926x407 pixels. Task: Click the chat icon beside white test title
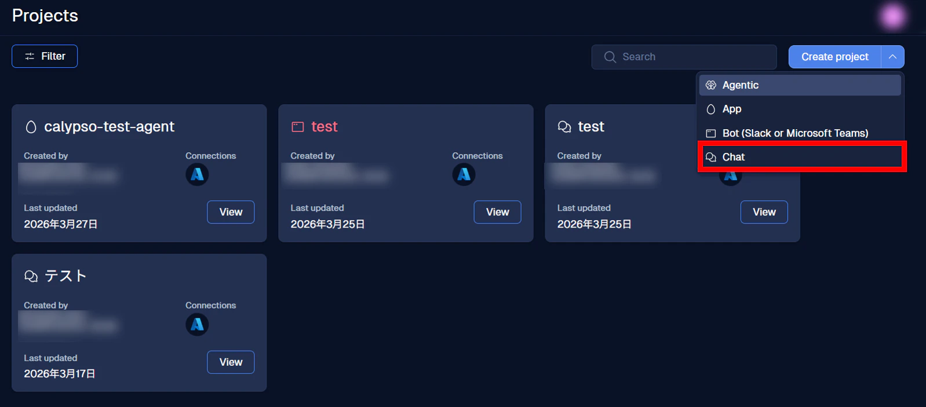tap(564, 127)
